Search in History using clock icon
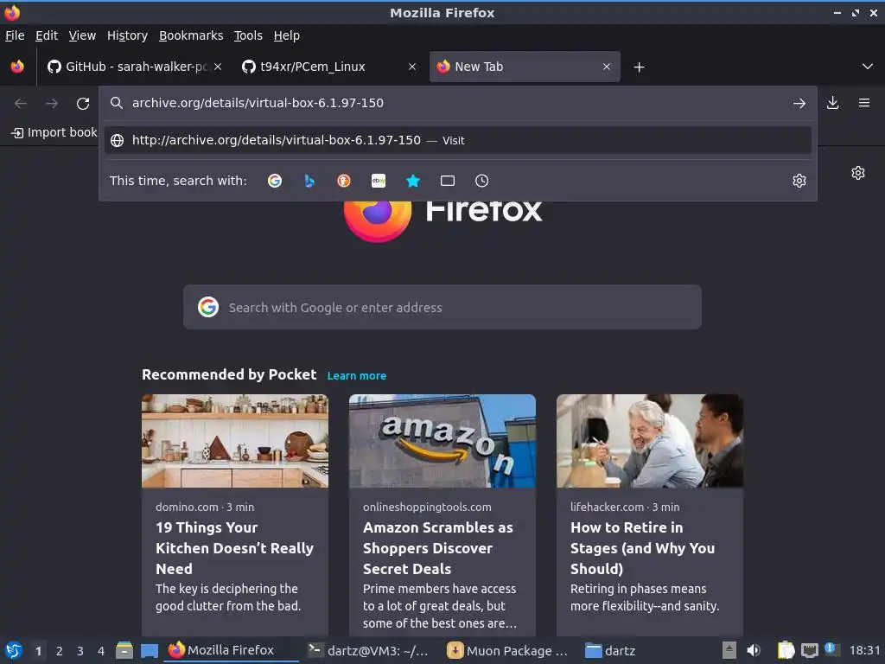885x664 pixels. pyautogui.click(x=481, y=181)
